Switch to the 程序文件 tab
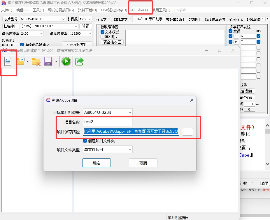This screenshot has height=220, width=270. (103, 19)
